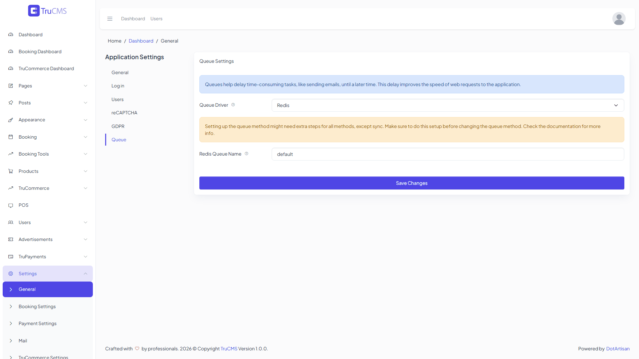Click the POS monitor icon
This screenshot has height=359, width=639.
tap(11, 205)
